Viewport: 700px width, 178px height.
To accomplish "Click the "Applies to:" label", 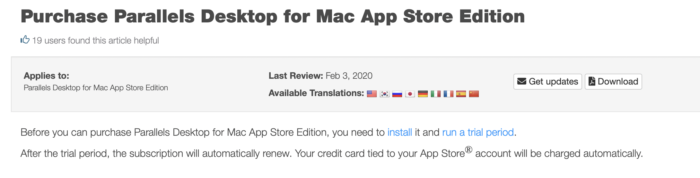I will (x=46, y=76).
